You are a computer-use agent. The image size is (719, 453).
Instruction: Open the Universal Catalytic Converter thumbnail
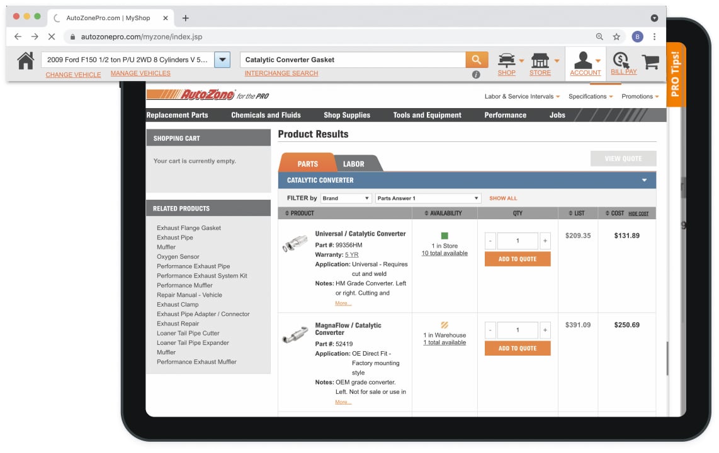click(x=295, y=243)
